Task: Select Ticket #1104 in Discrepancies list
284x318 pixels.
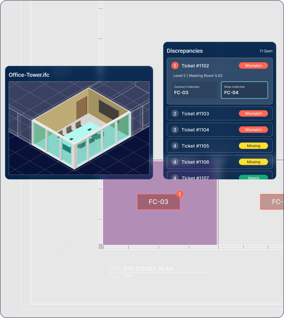Action: pos(219,129)
